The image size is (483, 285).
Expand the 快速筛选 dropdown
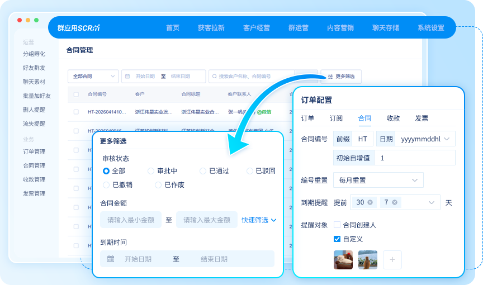tap(259, 220)
